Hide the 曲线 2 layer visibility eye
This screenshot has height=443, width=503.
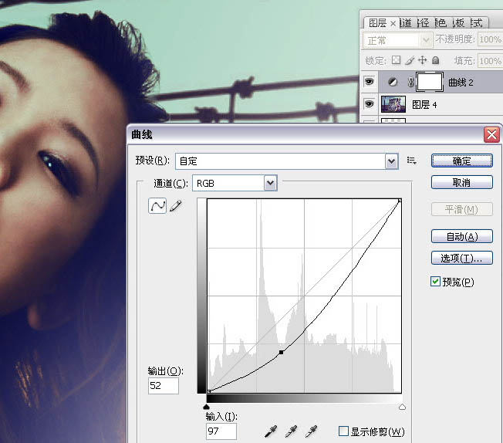[370, 82]
